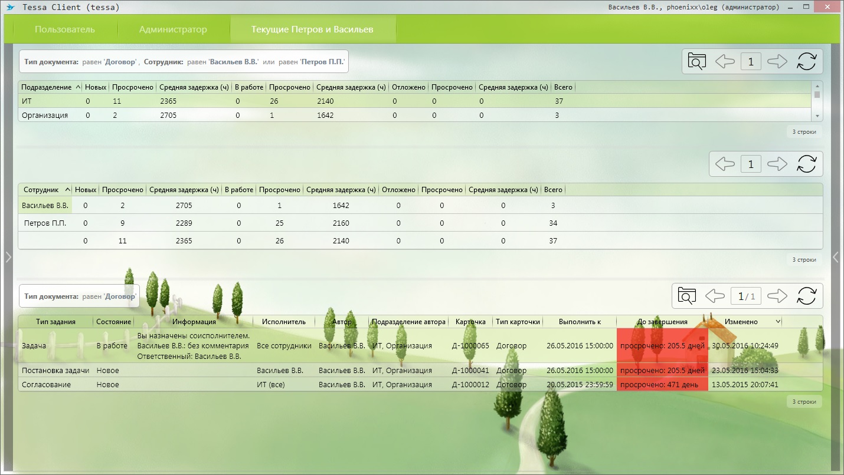Sort tasks by Состояние column
Image resolution: width=844 pixels, height=475 pixels.
(x=114, y=322)
